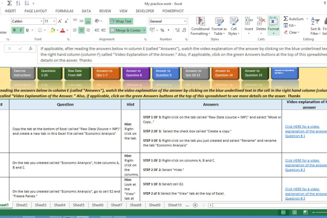
Task: Switch to Sheet5 tab
Action: (79, 205)
